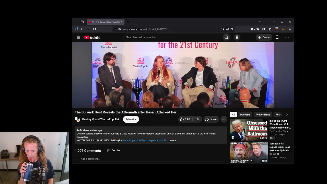This screenshot has width=327, height=184.
Task: Subscribe to the channel
Action: [131, 119]
